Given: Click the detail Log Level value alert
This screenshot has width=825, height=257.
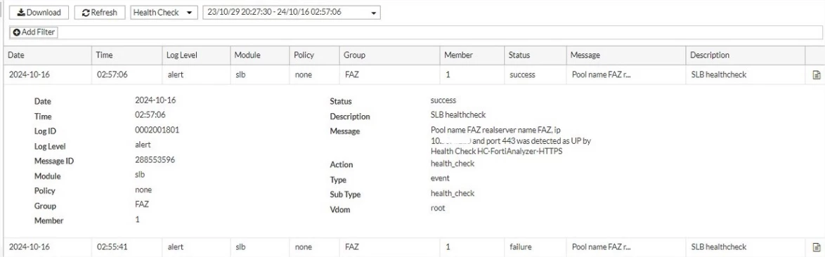Looking at the screenshot, I should [143, 145].
